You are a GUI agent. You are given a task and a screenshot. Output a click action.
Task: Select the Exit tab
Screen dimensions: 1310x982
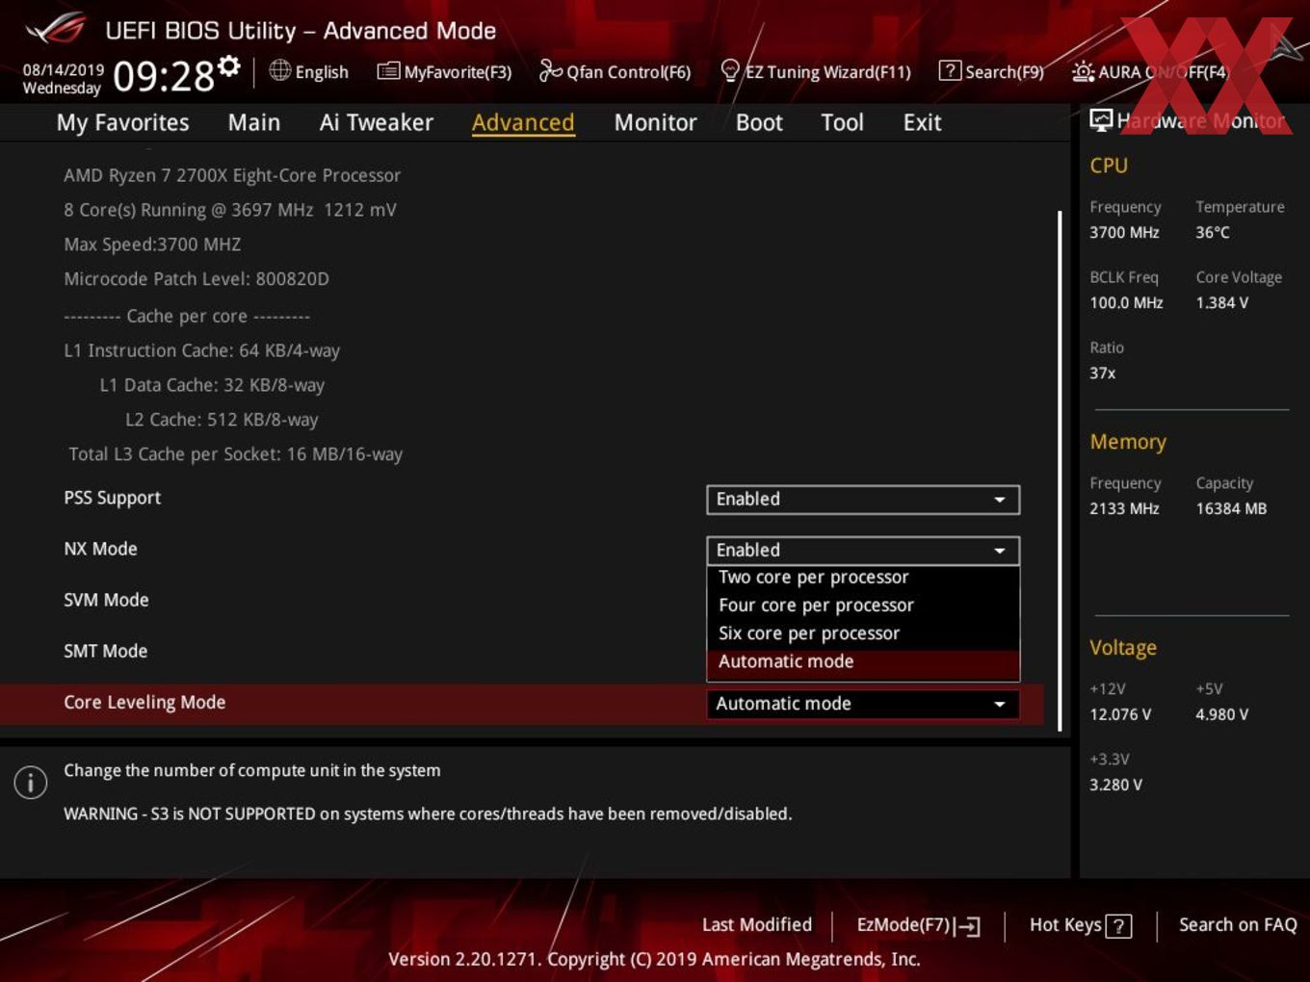click(922, 122)
